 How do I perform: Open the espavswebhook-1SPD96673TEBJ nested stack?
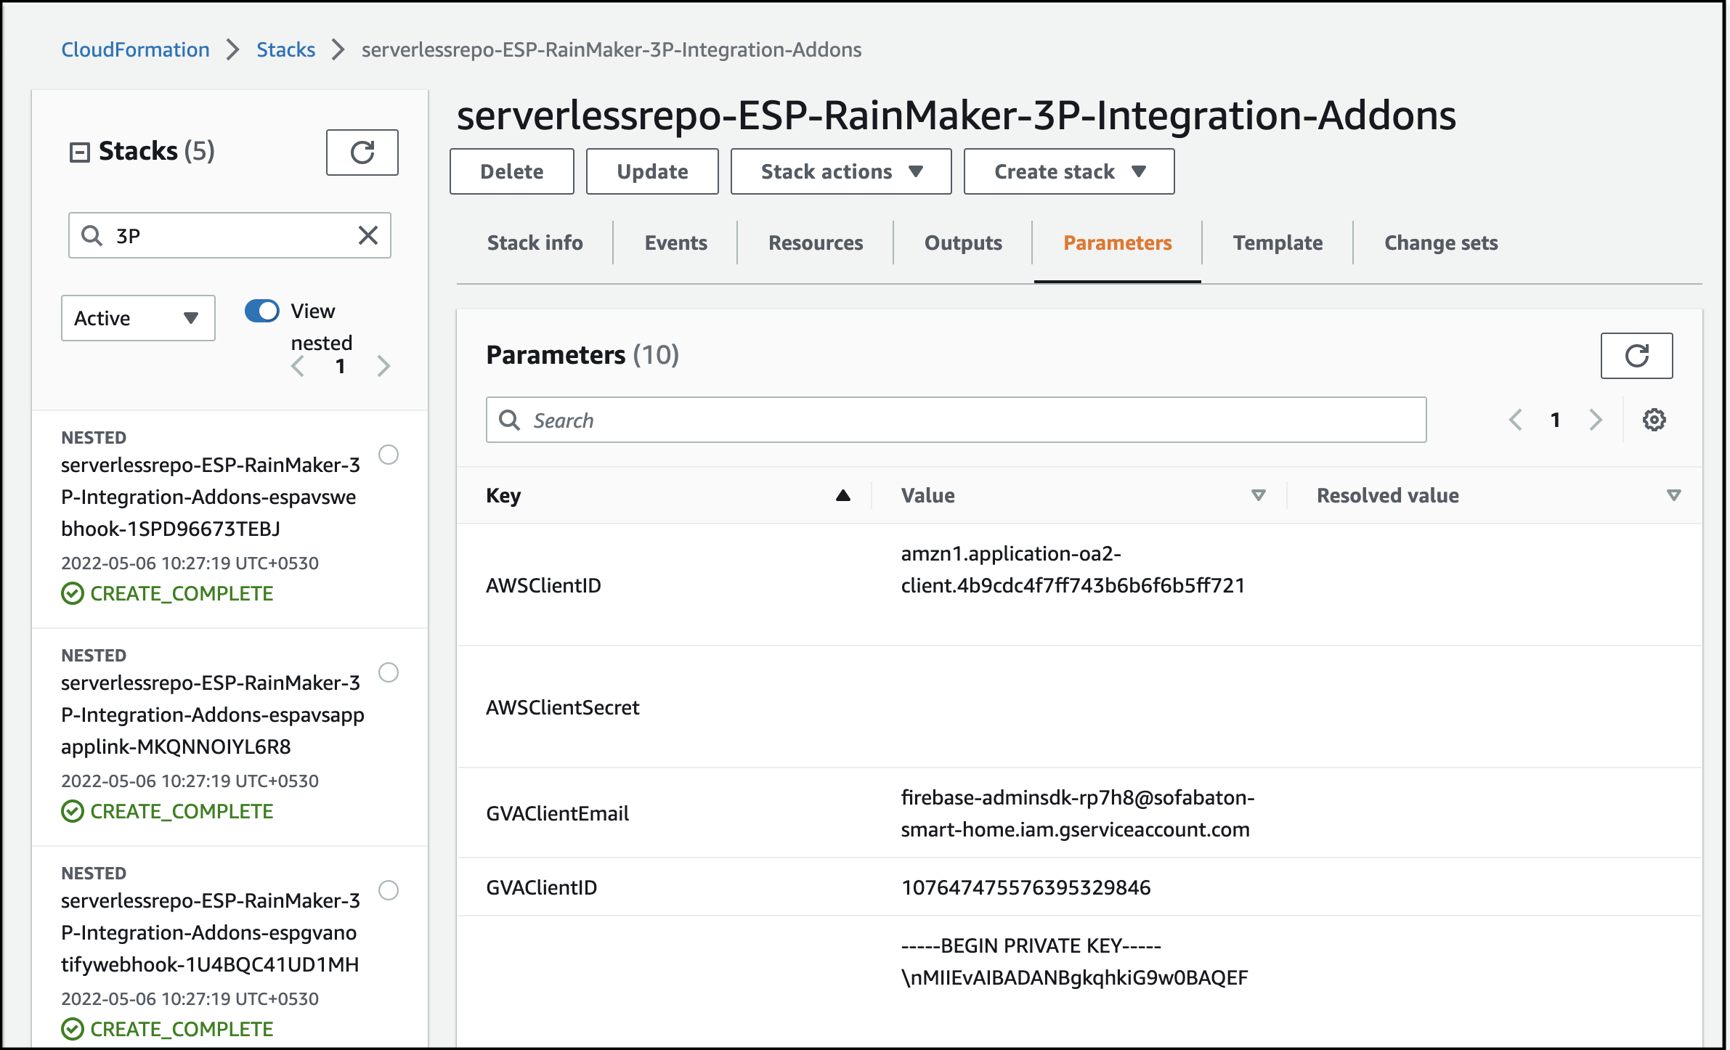click(x=211, y=497)
